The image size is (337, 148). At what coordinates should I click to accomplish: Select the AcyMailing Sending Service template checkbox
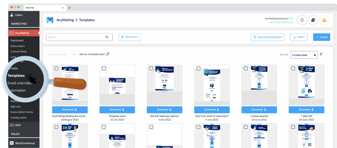56,68
